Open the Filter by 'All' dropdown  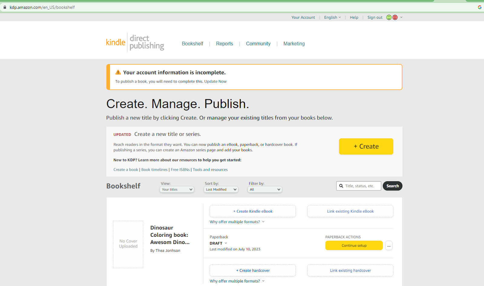click(x=265, y=190)
